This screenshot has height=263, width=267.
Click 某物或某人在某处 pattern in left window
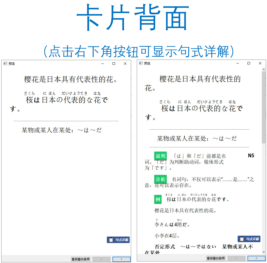(x=61, y=130)
